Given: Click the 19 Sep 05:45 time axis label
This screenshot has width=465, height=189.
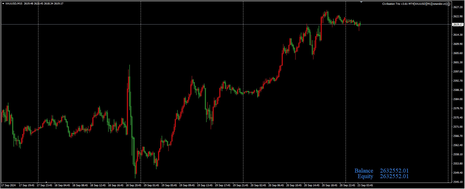Looking at the screenshot, I should coord(169,185).
